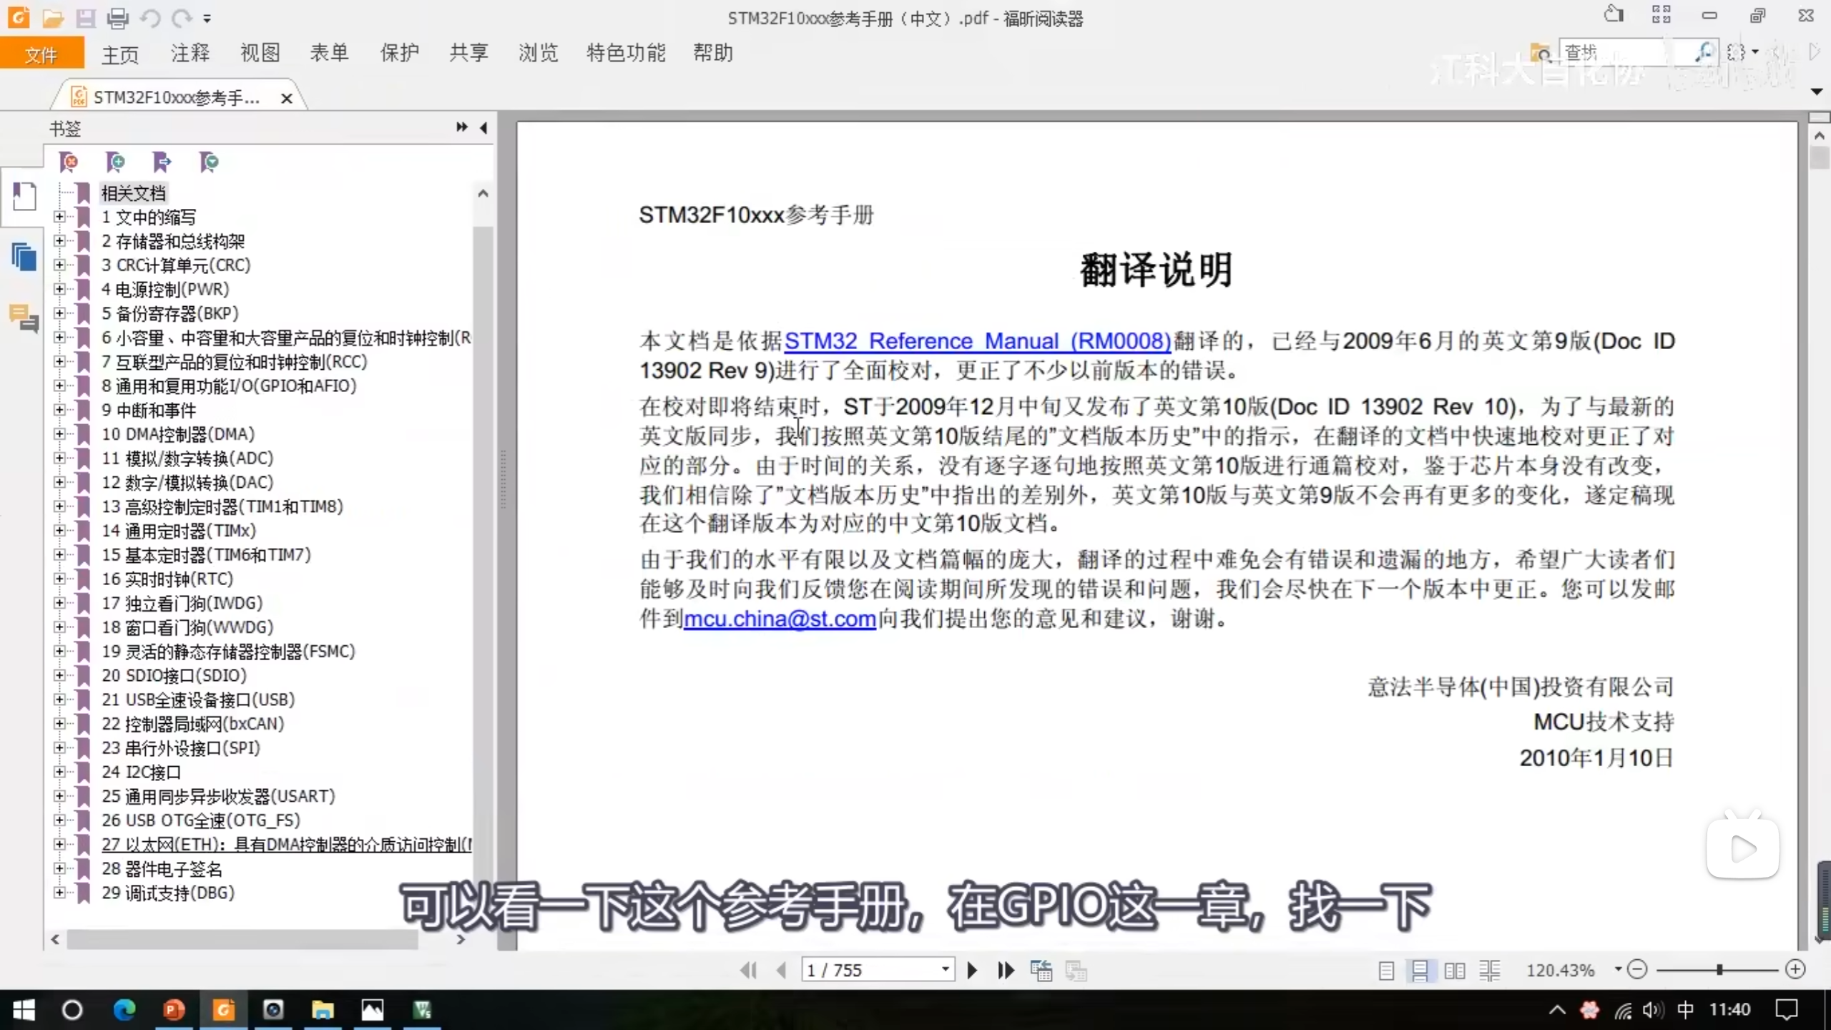Open the pages thumbnail panel icon
Image resolution: width=1831 pixels, height=1030 pixels.
click(x=24, y=256)
